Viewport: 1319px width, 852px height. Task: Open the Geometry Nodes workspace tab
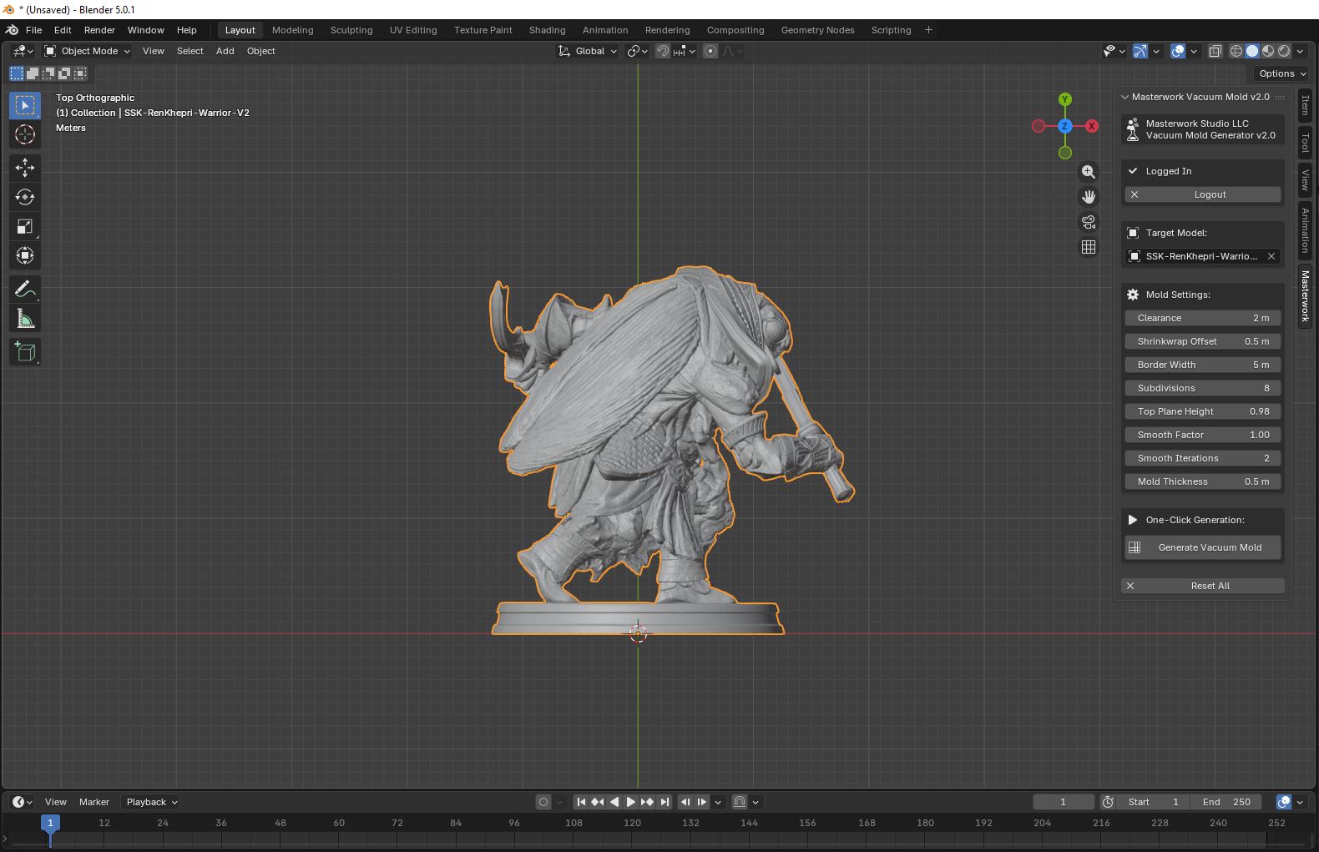click(x=817, y=30)
